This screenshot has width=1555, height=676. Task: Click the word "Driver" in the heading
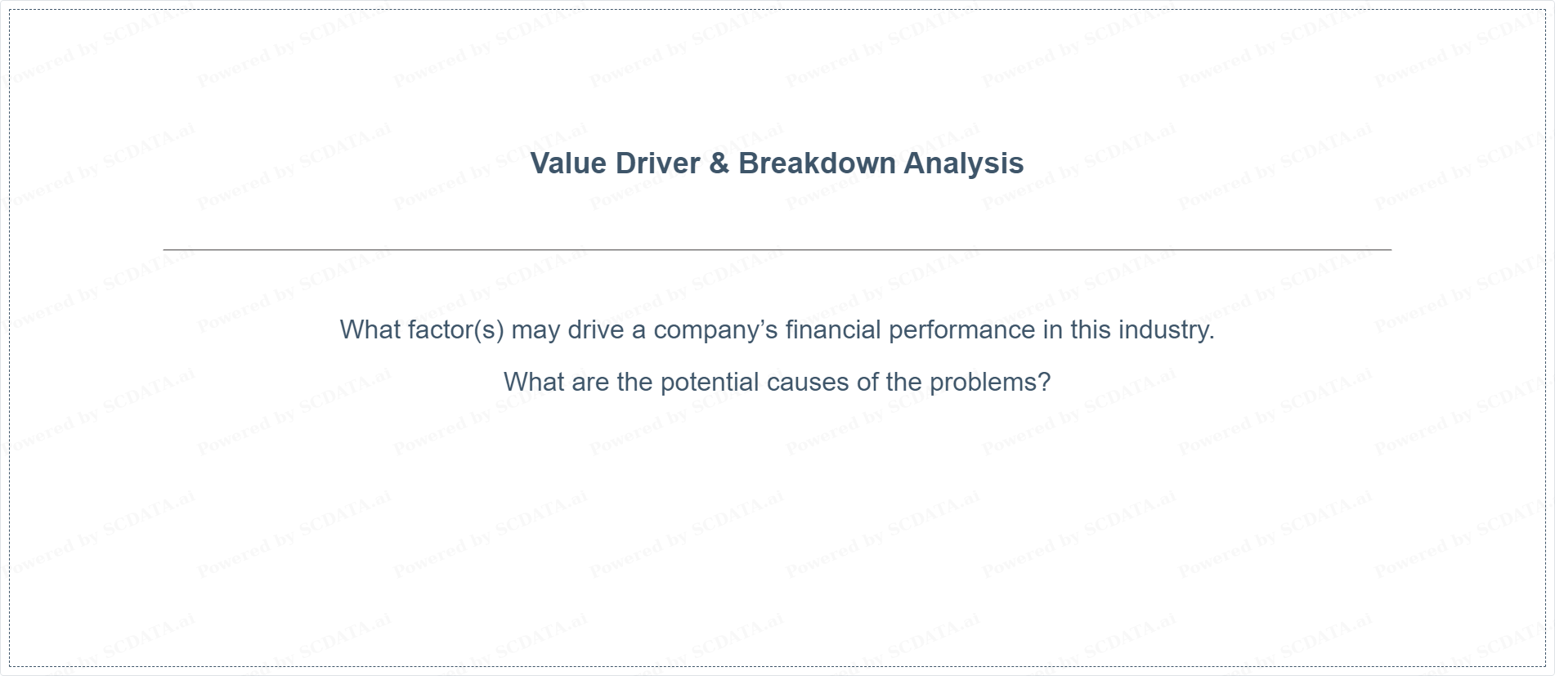coord(657,163)
